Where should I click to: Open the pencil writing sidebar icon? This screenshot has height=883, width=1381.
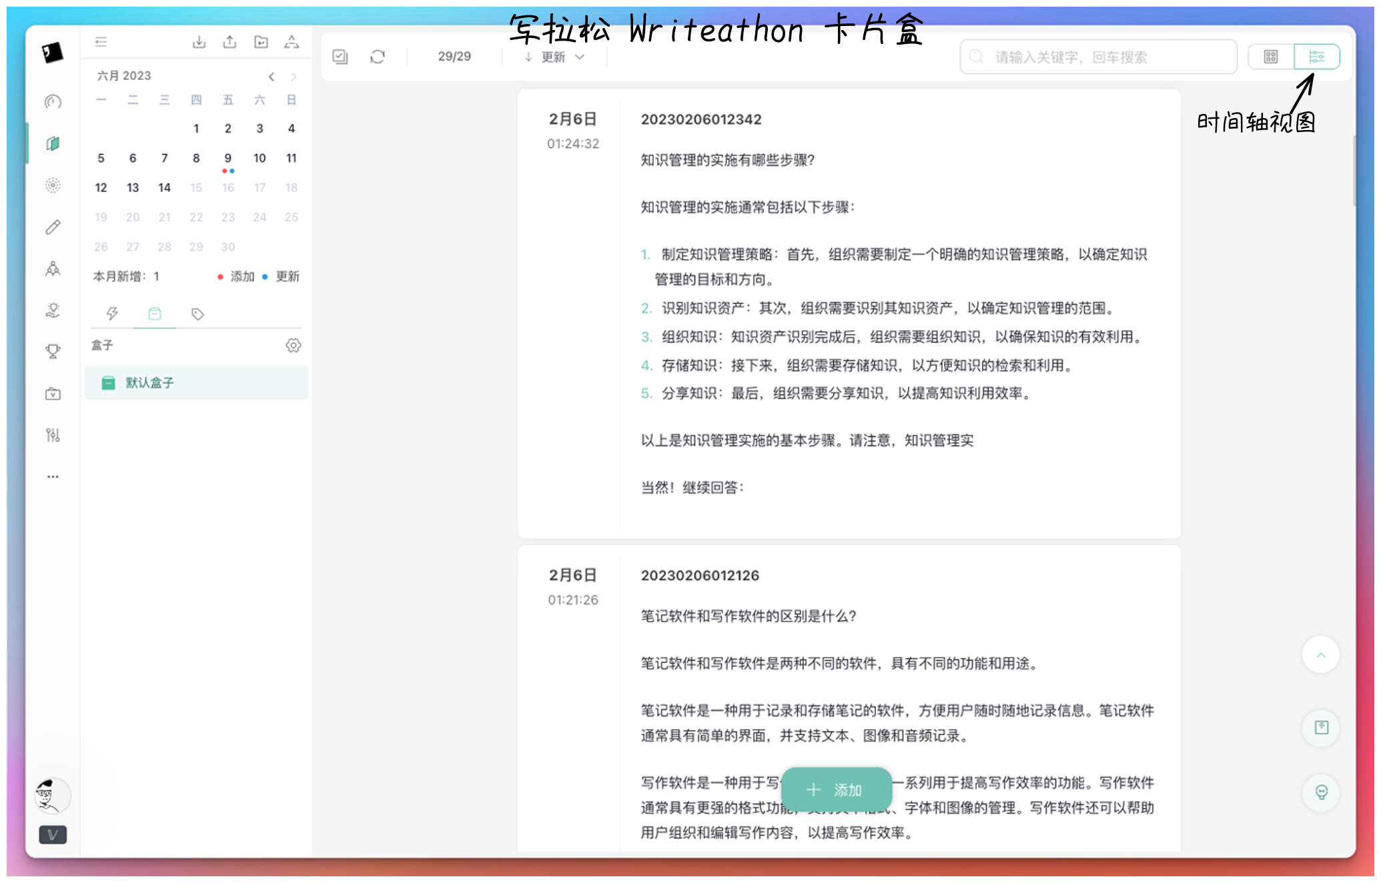coord(53,227)
